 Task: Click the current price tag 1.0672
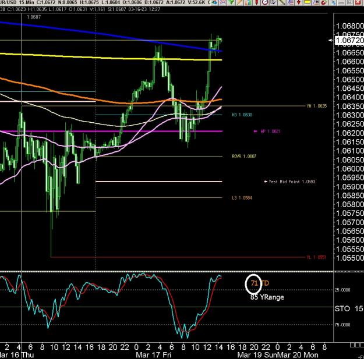349,40
